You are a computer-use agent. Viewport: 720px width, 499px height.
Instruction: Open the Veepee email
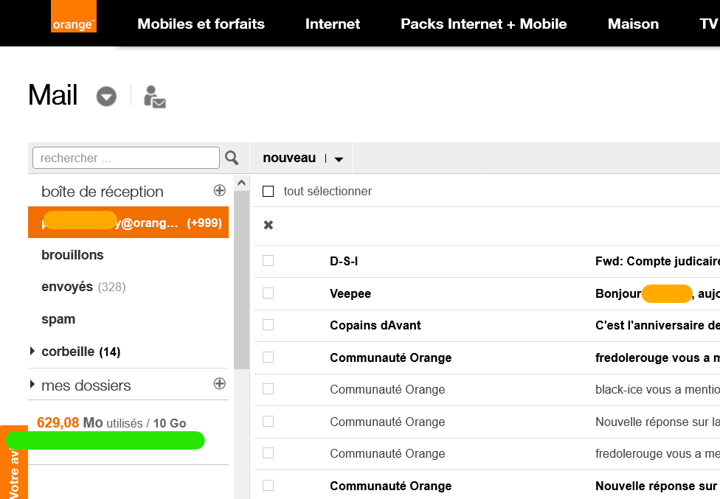tap(350, 293)
